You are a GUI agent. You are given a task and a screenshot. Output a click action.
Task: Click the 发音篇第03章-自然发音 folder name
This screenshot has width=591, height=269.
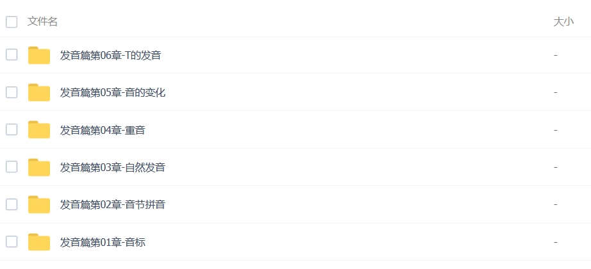(113, 167)
